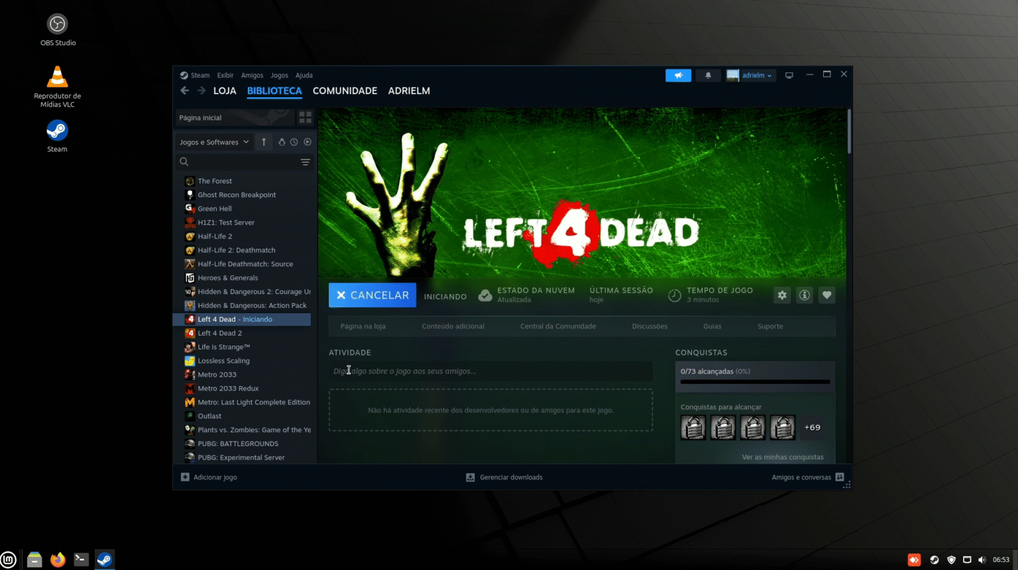Toggle sort by recent activity clock
Screen dimensions: 1018x570
294,142
